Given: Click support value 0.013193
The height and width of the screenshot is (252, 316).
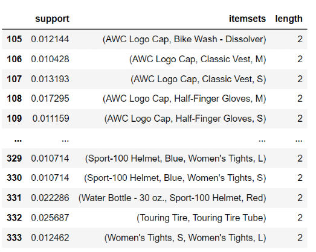Looking at the screenshot, I should coord(50,79).
